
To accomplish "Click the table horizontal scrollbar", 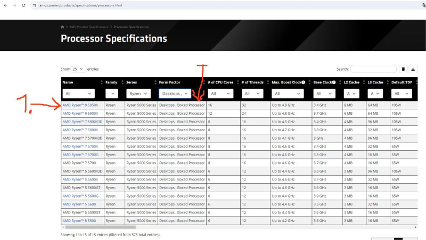I will 100,227.
